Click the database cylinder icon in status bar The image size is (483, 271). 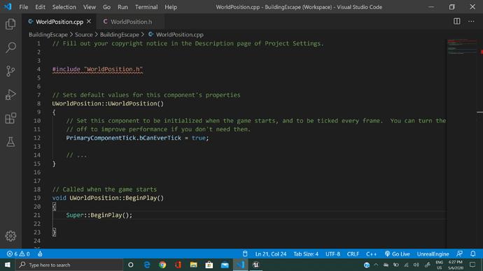(245, 254)
